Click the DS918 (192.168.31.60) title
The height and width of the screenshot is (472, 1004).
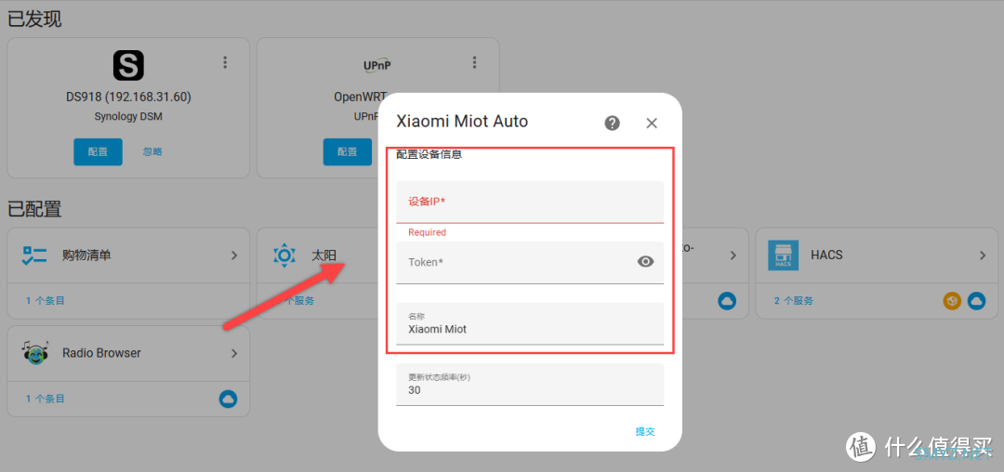[128, 98]
